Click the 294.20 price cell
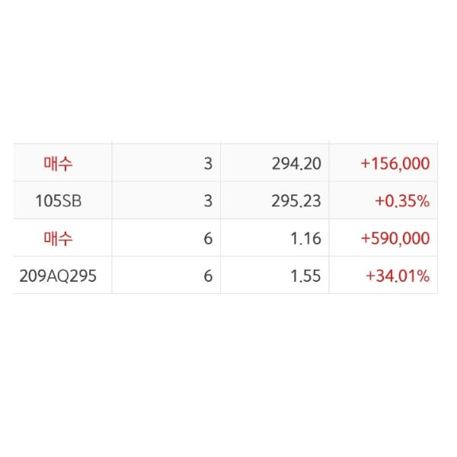This screenshot has width=457, height=457. (296, 163)
